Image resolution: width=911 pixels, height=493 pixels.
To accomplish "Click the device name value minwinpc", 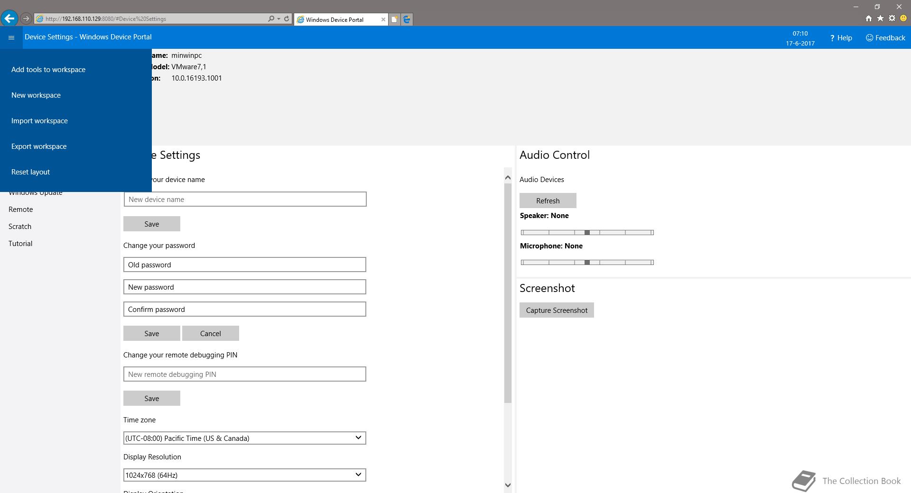I will 186,55.
